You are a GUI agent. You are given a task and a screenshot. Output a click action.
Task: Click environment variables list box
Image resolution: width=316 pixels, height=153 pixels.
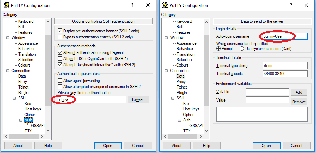coord(262,114)
